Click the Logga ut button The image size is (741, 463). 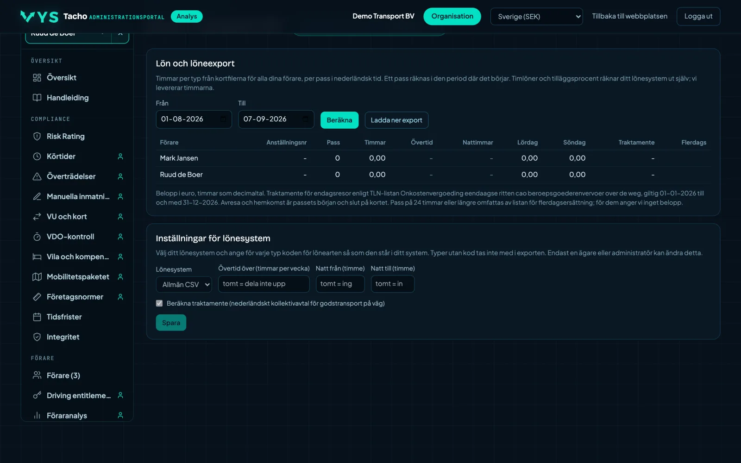tap(698, 16)
